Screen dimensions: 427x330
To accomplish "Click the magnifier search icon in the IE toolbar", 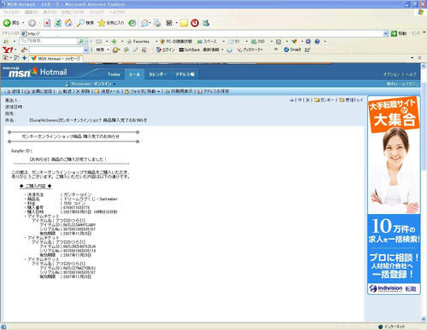I will (x=80, y=23).
